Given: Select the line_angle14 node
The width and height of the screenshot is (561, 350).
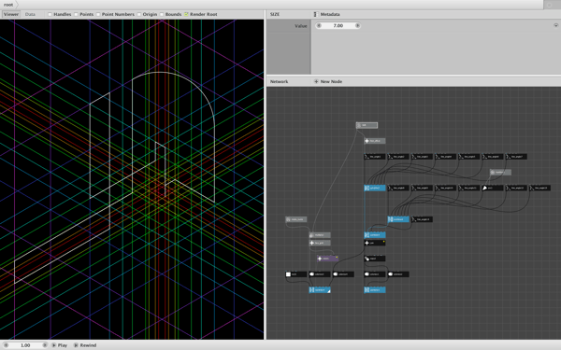Looking at the screenshot, I should 422,219.
